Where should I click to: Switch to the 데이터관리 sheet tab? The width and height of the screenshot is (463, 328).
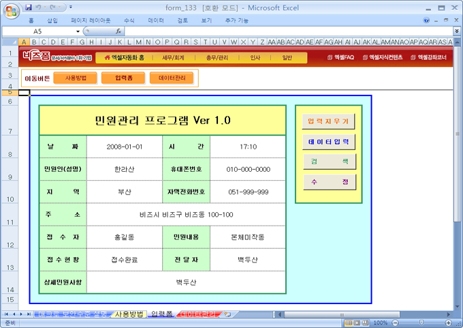coord(198,314)
